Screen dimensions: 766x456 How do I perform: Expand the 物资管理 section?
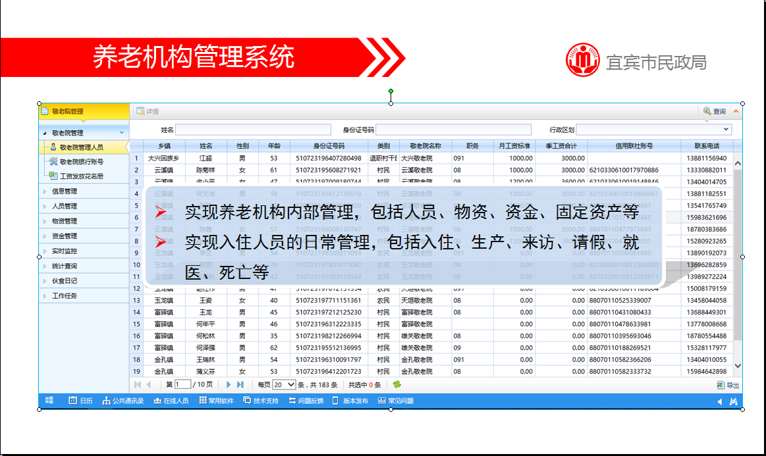point(65,221)
